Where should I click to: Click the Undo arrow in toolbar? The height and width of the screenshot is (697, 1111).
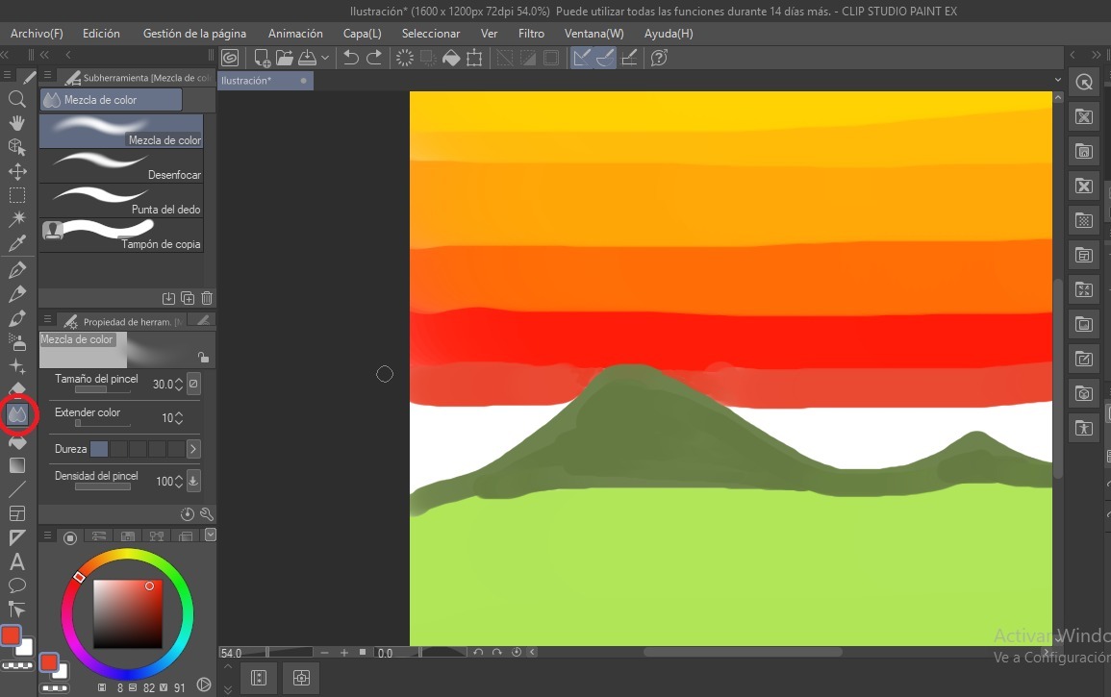[351, 58]
